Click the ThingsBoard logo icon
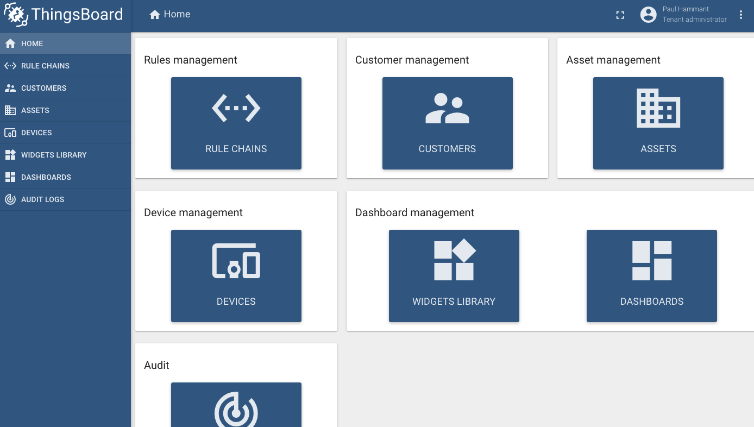The height and width of the screenshot is (427, 754). [16, 15]
